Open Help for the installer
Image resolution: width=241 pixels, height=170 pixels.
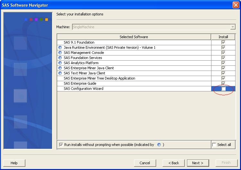pyautogui.click(x=14, y=163)
